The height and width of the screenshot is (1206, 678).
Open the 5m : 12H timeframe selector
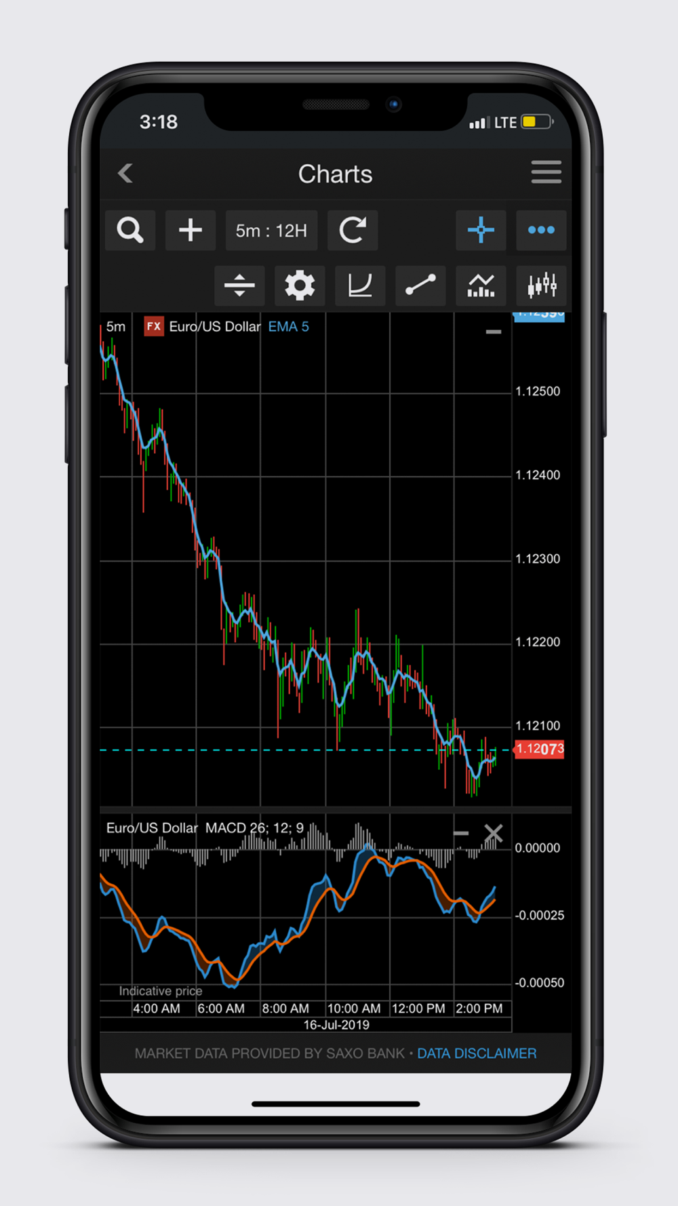click(x=271, y=231)
